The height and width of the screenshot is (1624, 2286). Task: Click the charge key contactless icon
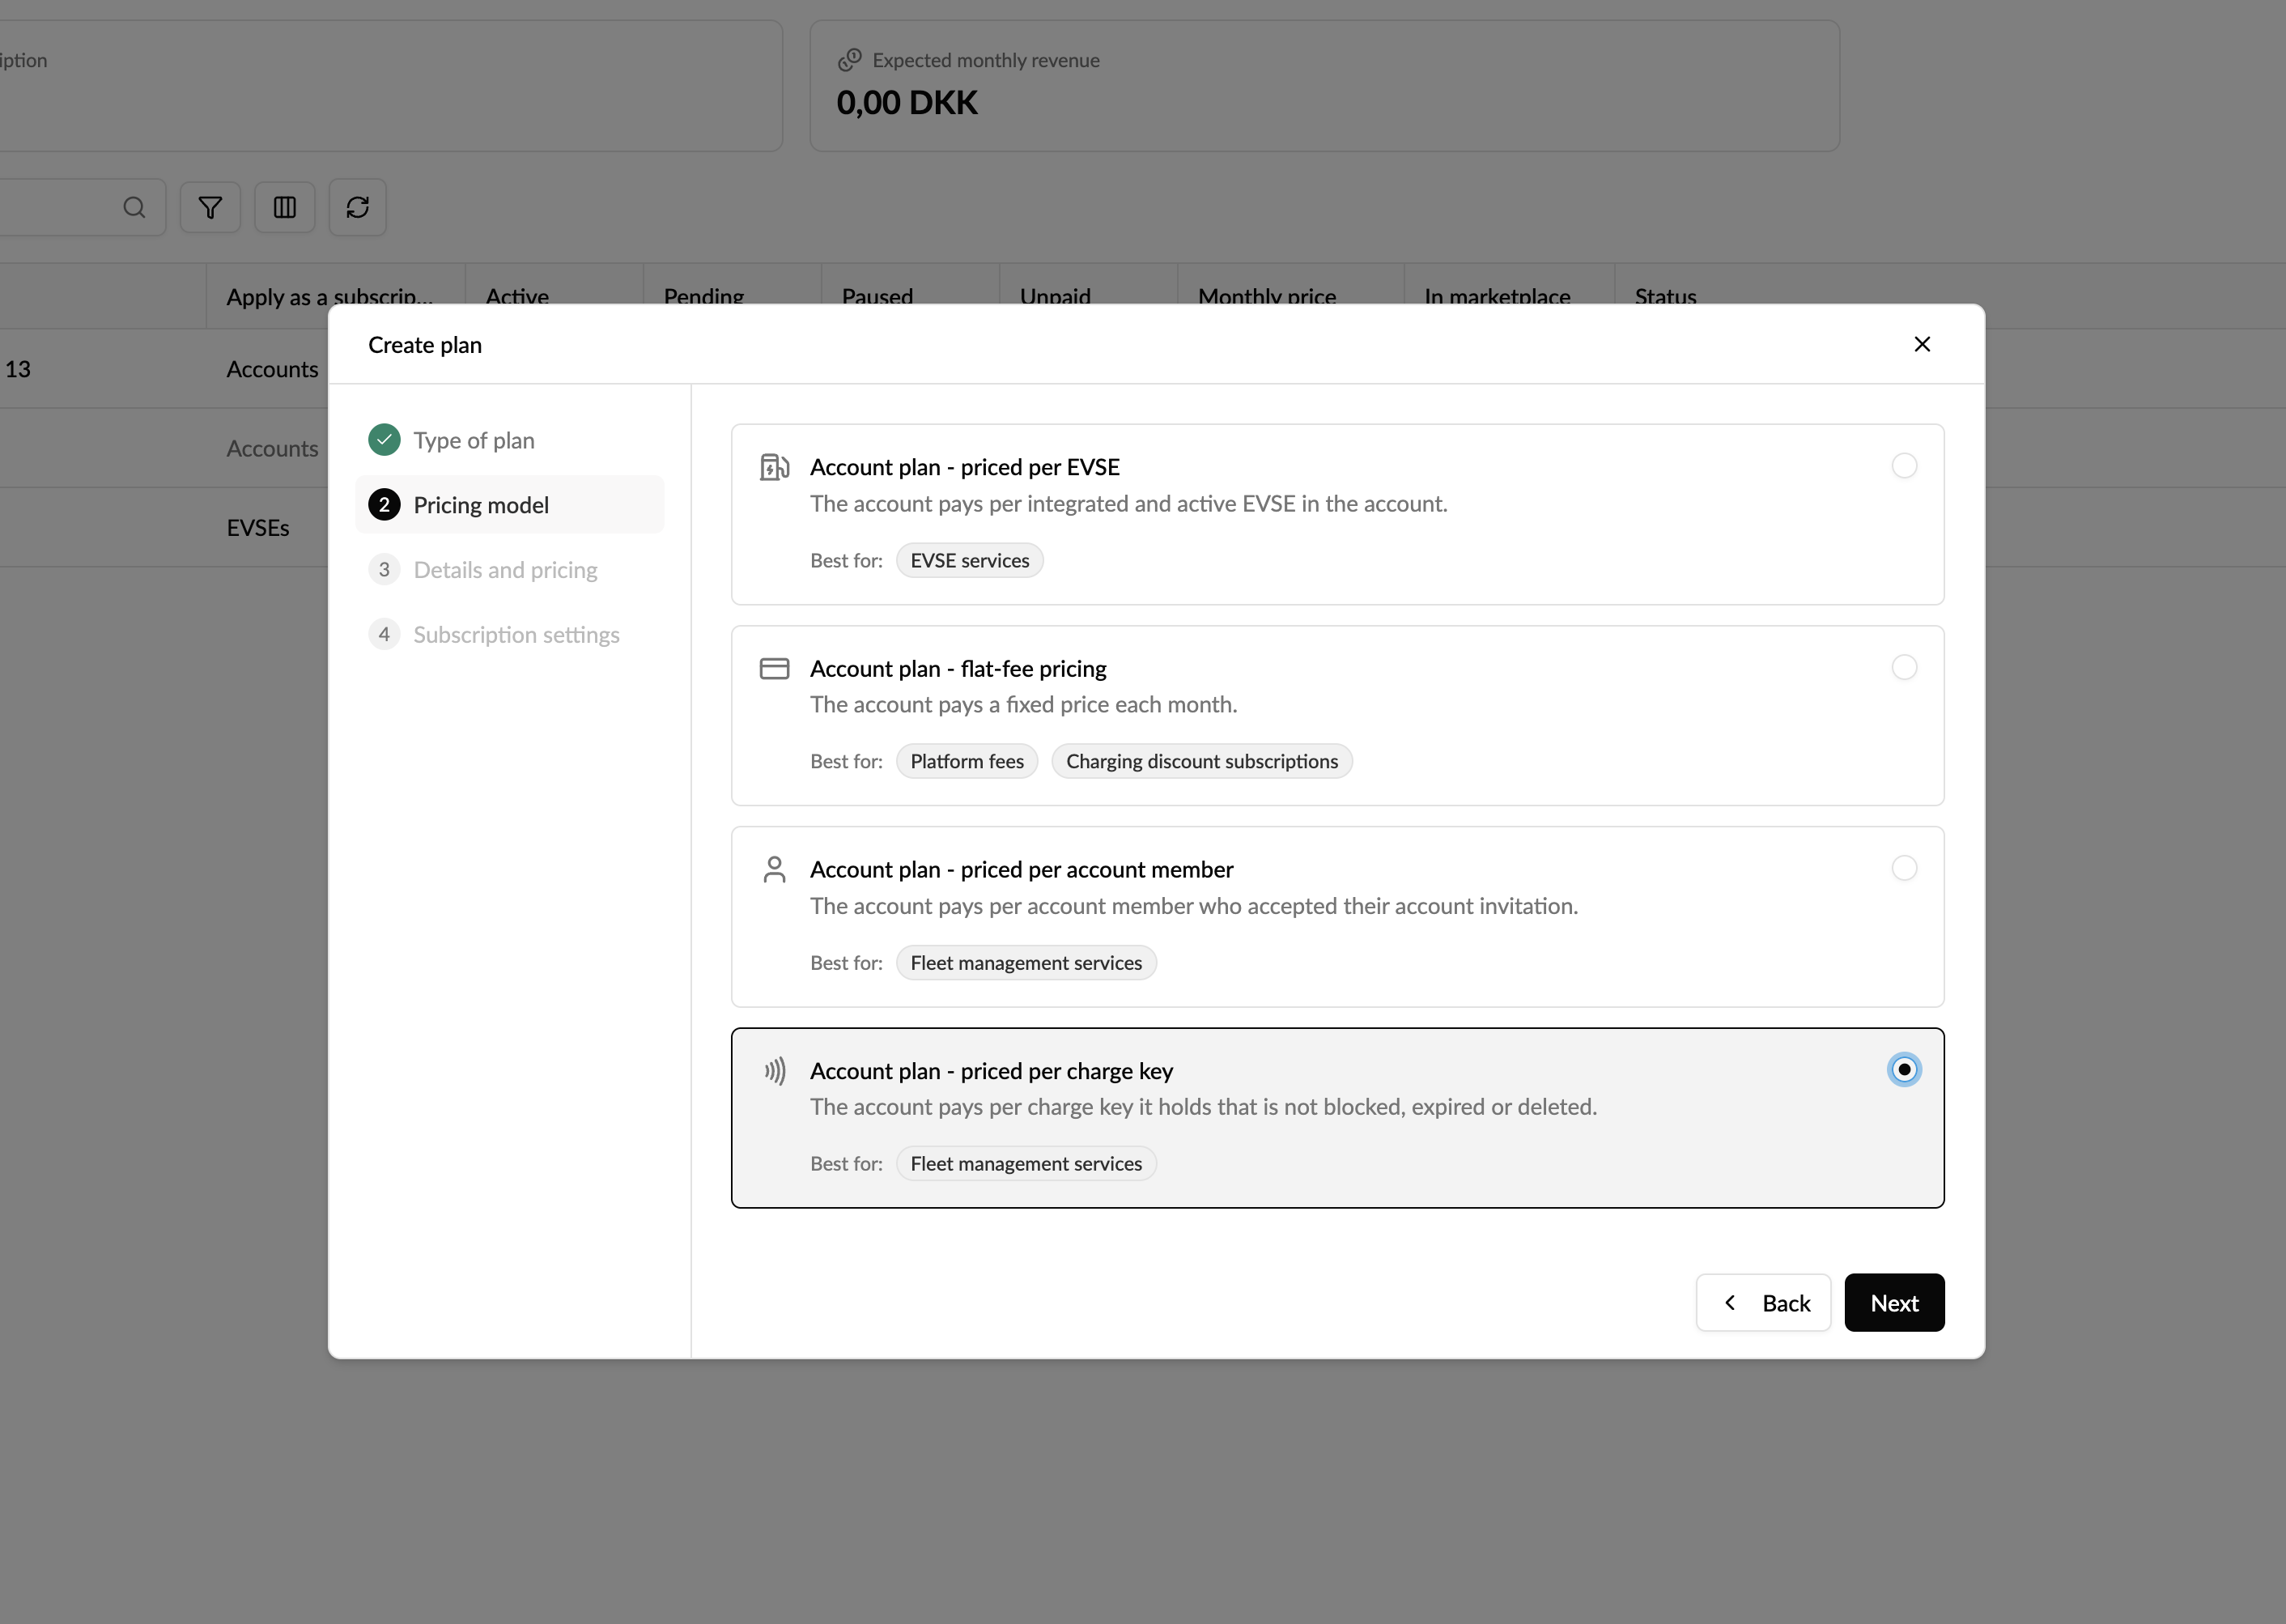tap(774, 1071)
